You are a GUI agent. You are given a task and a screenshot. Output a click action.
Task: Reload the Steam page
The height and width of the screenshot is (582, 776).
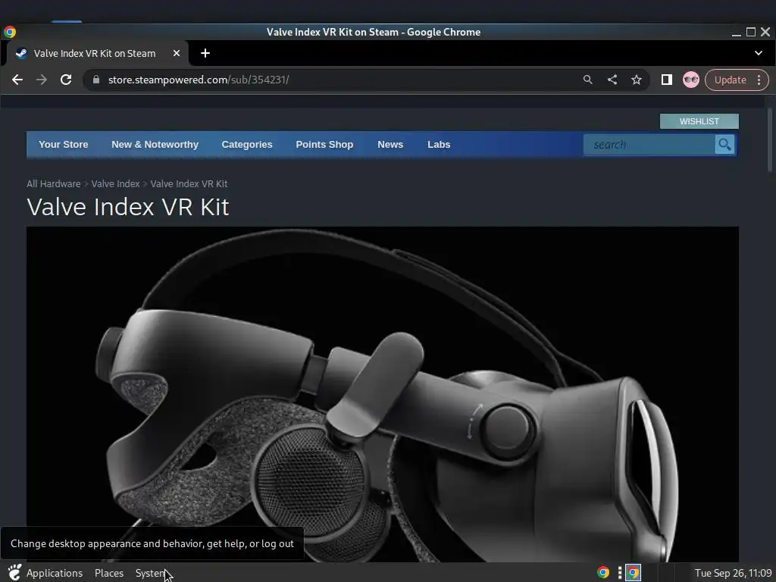[x=66, y=80]
